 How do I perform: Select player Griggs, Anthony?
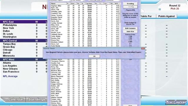[x=56, y=84]
